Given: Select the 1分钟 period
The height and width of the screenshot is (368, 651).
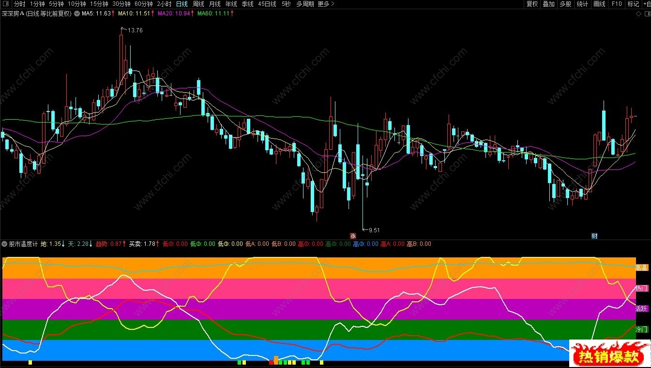Looking at the screenshot, I should 37,4.
